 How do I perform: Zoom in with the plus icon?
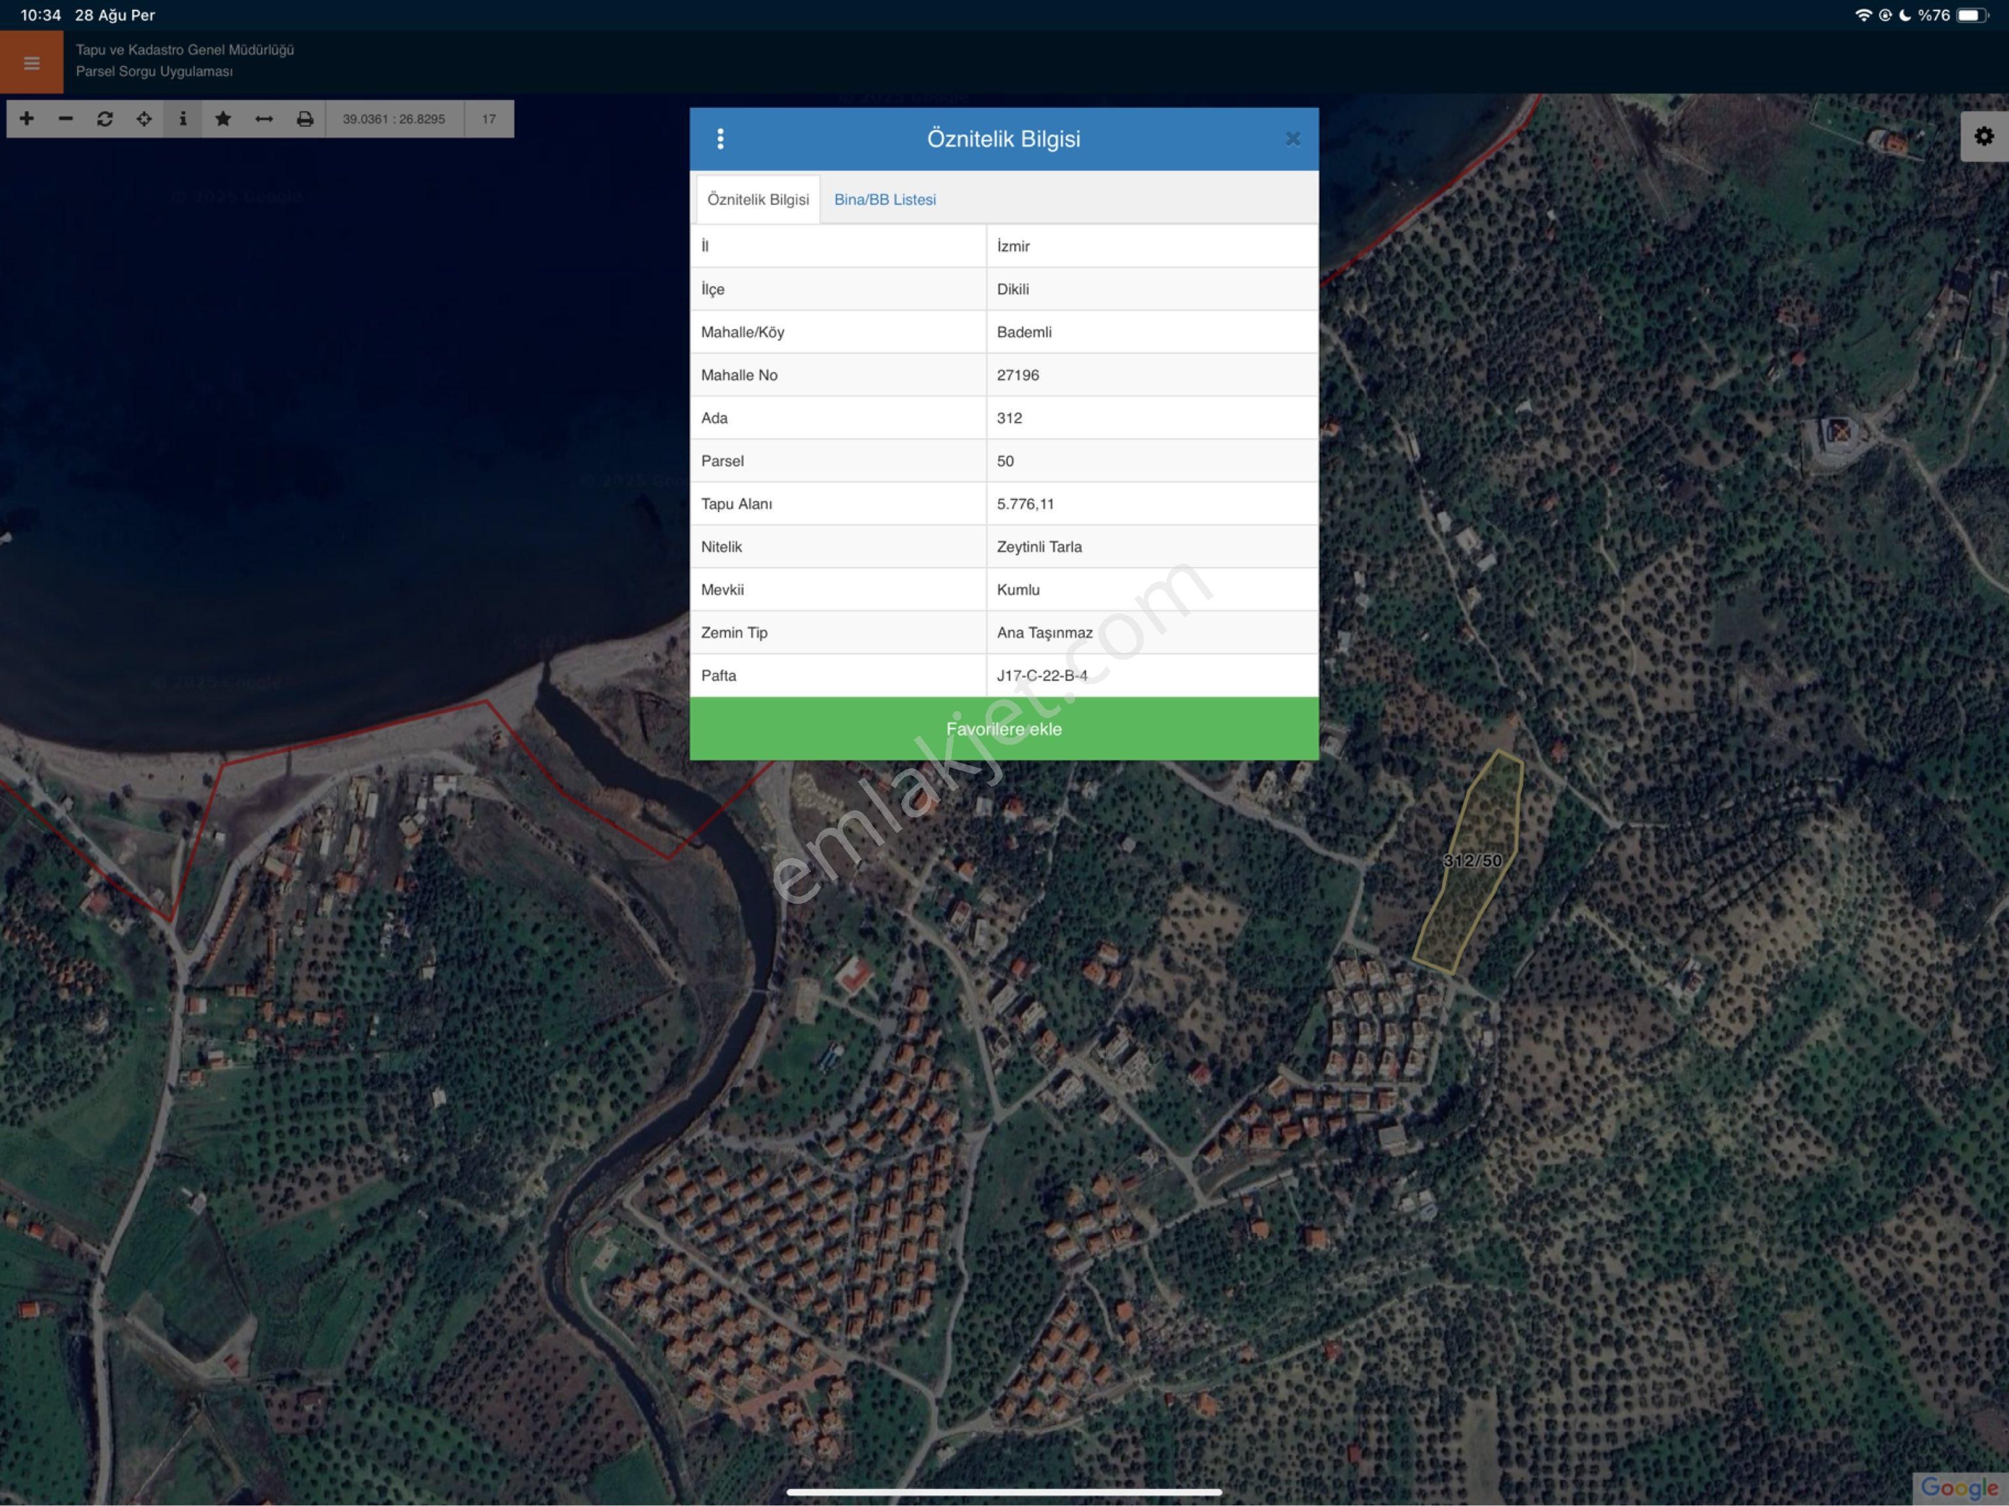(26, 119)
